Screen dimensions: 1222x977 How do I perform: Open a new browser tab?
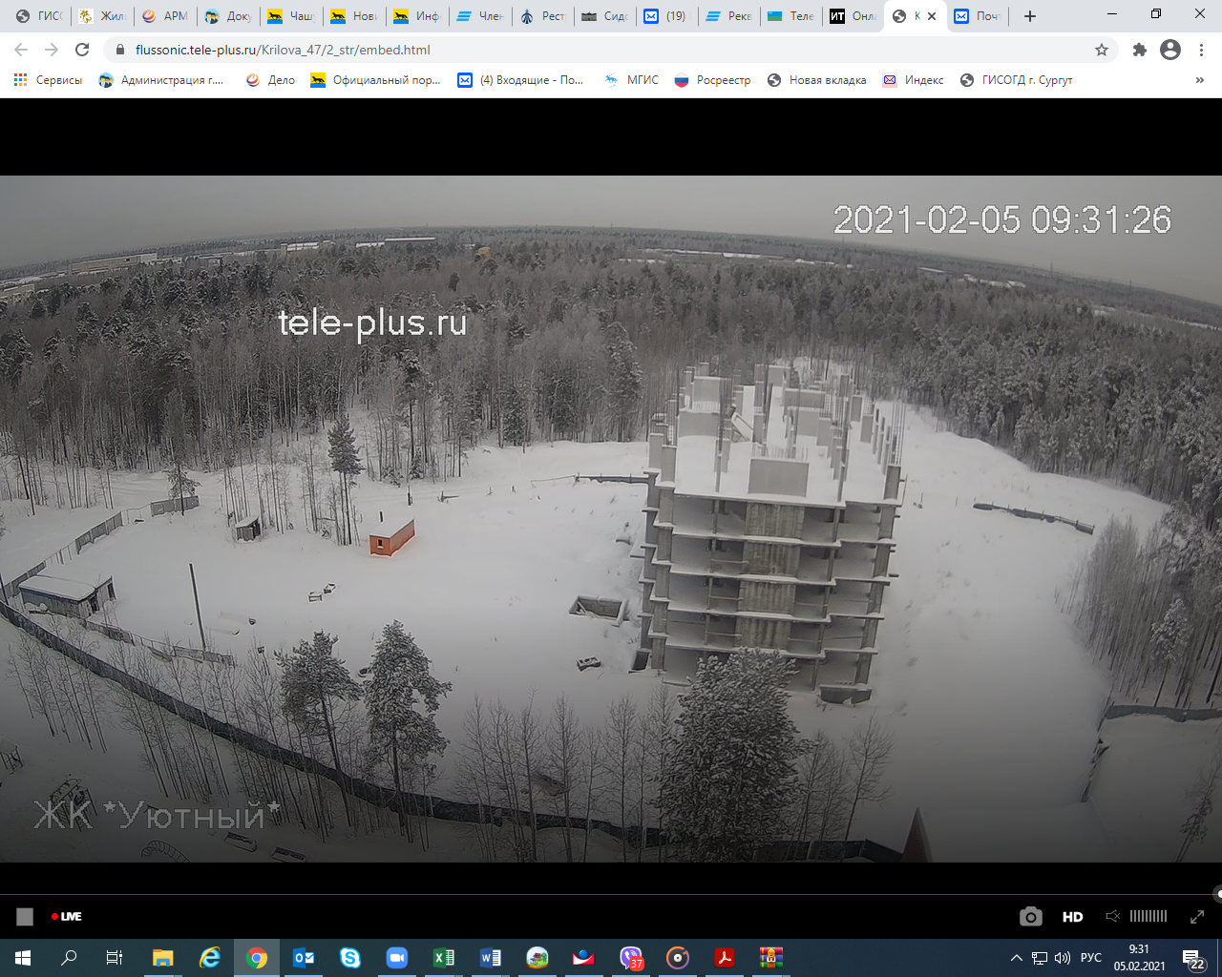pyautogui.click(x=1029, y=16)
